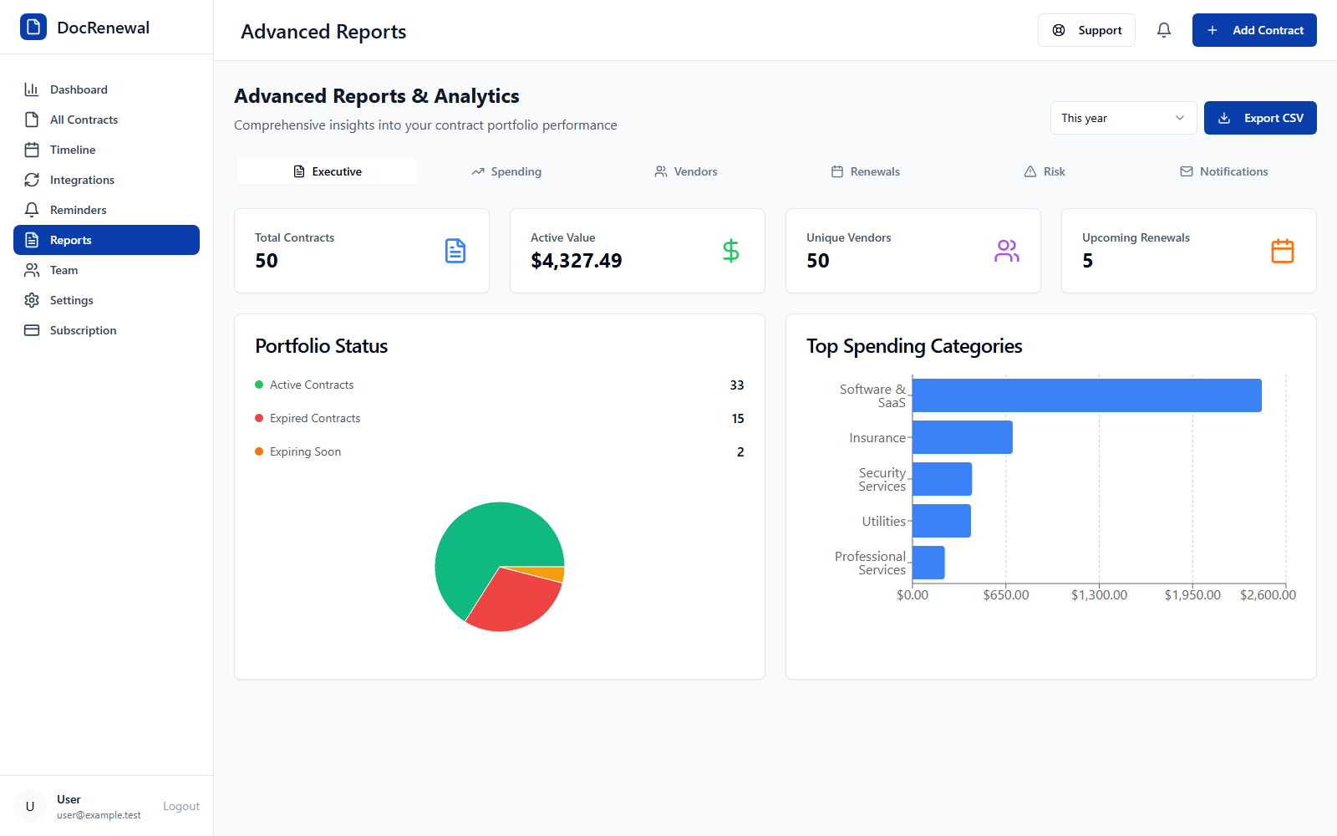Open All Contracts in sidebar
This screenshot has height=836, width=1337.
click(x=106, y=120)
